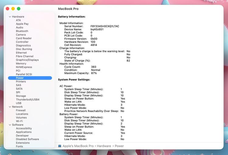Select SAS in the sidebar
This screenshot has width=228, height=155.
click(x=19, y=85)
